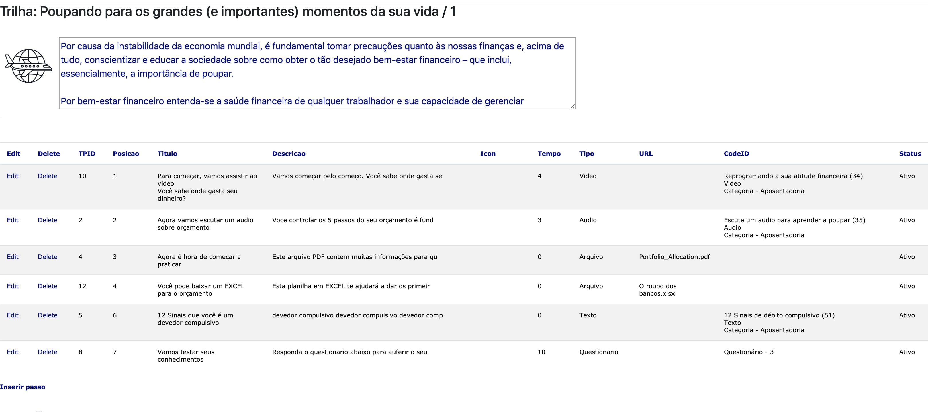Screen dimensions: 928x412
Task: Sort by the Status column header
Action: click(910, 154)
